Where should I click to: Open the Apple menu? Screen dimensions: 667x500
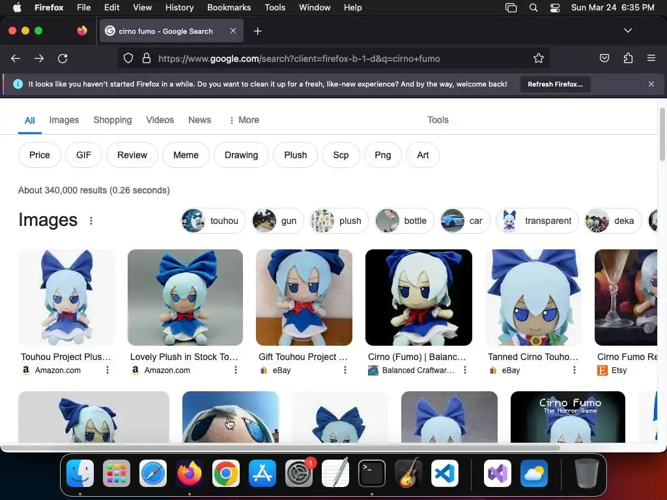tap(17, 8)
